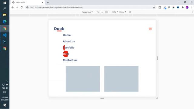Image resolution: width=194 pixels, height=109 pixels.
Task: Click the File info icon in address bar
Action: [x=27, y=7]
